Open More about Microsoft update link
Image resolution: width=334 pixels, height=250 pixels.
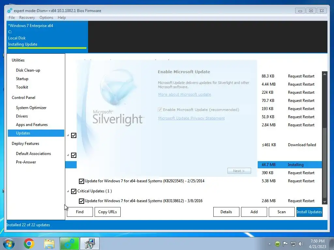pyautogui.click(x=185, y=94)
